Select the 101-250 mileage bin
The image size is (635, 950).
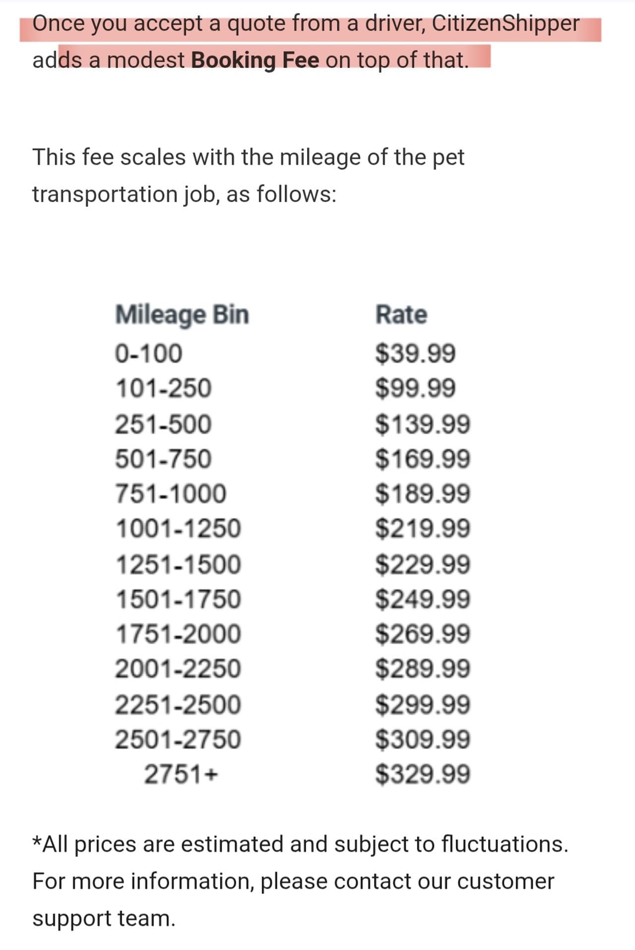tap(163, 388)
